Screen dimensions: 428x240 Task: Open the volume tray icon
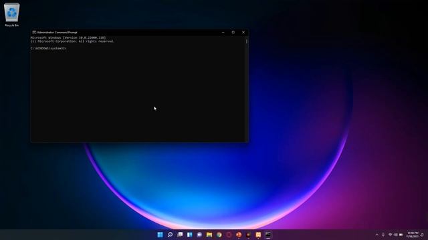(x=395, y=235)
